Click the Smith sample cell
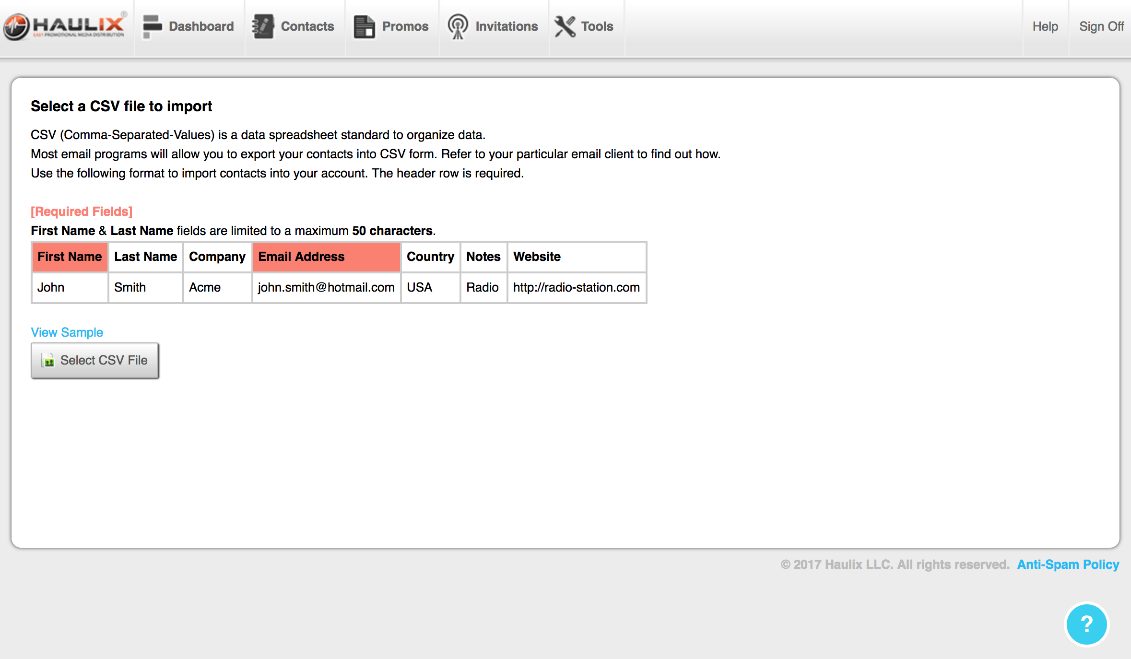 (145, 287)
